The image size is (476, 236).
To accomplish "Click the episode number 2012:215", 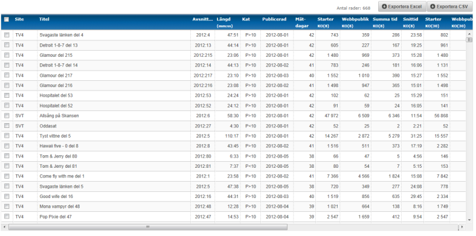I will click(x=203, y=55).
